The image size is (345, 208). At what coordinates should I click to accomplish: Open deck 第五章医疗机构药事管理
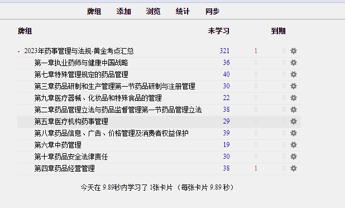(x=71, y=121)
